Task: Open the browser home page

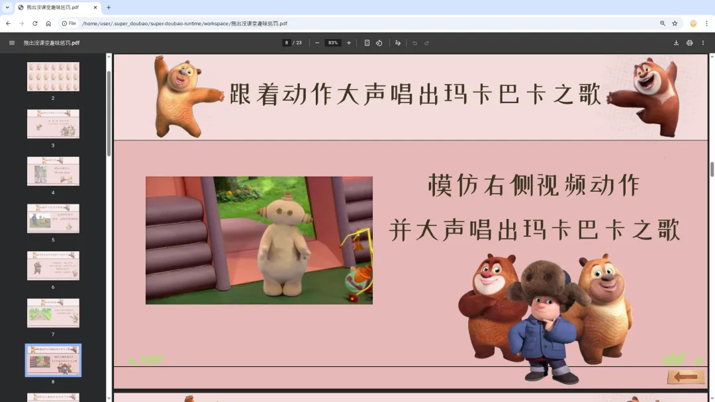Action: [48, 23]
